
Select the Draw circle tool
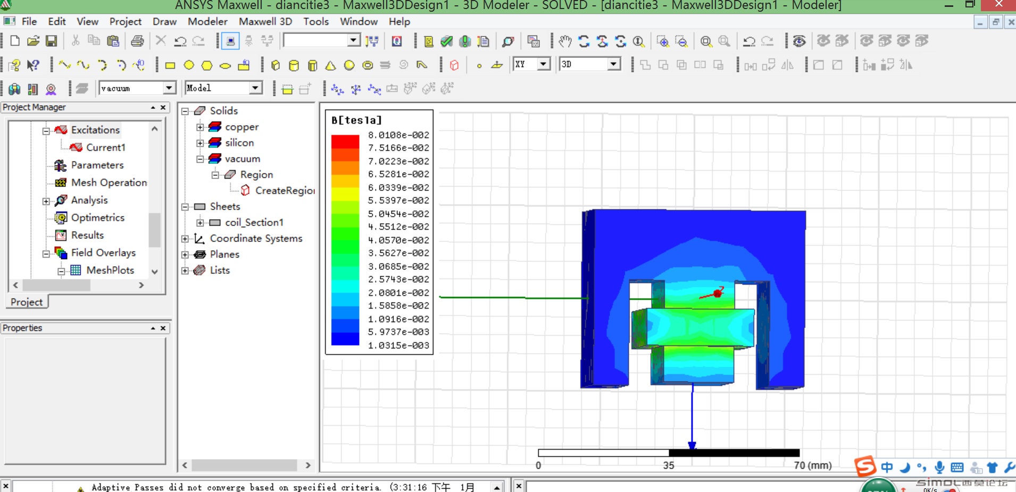(189, 65)
